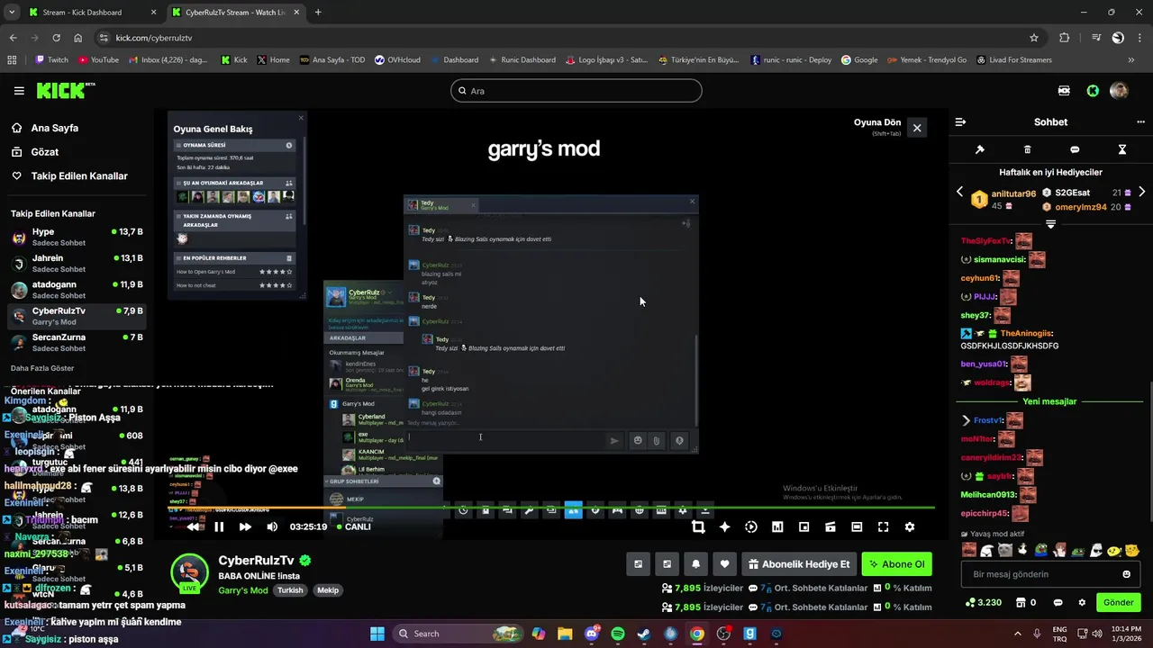The width and height of the screenshot is (1153, 648).
Task: Open the video player settings gear
Action: (910, 527)
